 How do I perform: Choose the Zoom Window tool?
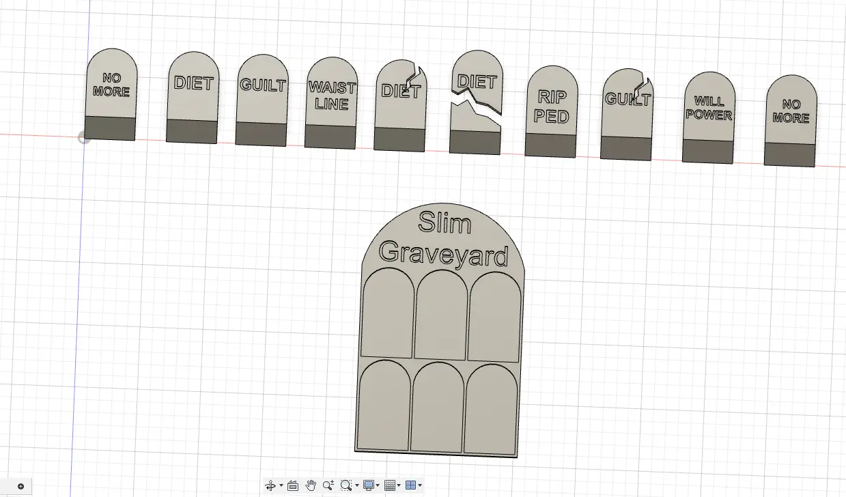click(346, 485)
